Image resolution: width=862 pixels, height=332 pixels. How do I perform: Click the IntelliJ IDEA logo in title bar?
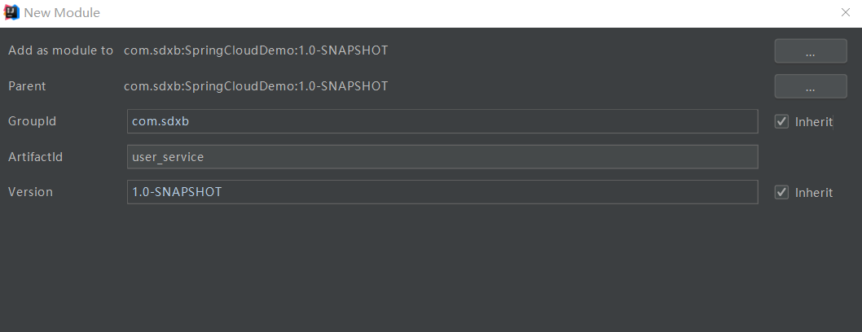point(11,12)
